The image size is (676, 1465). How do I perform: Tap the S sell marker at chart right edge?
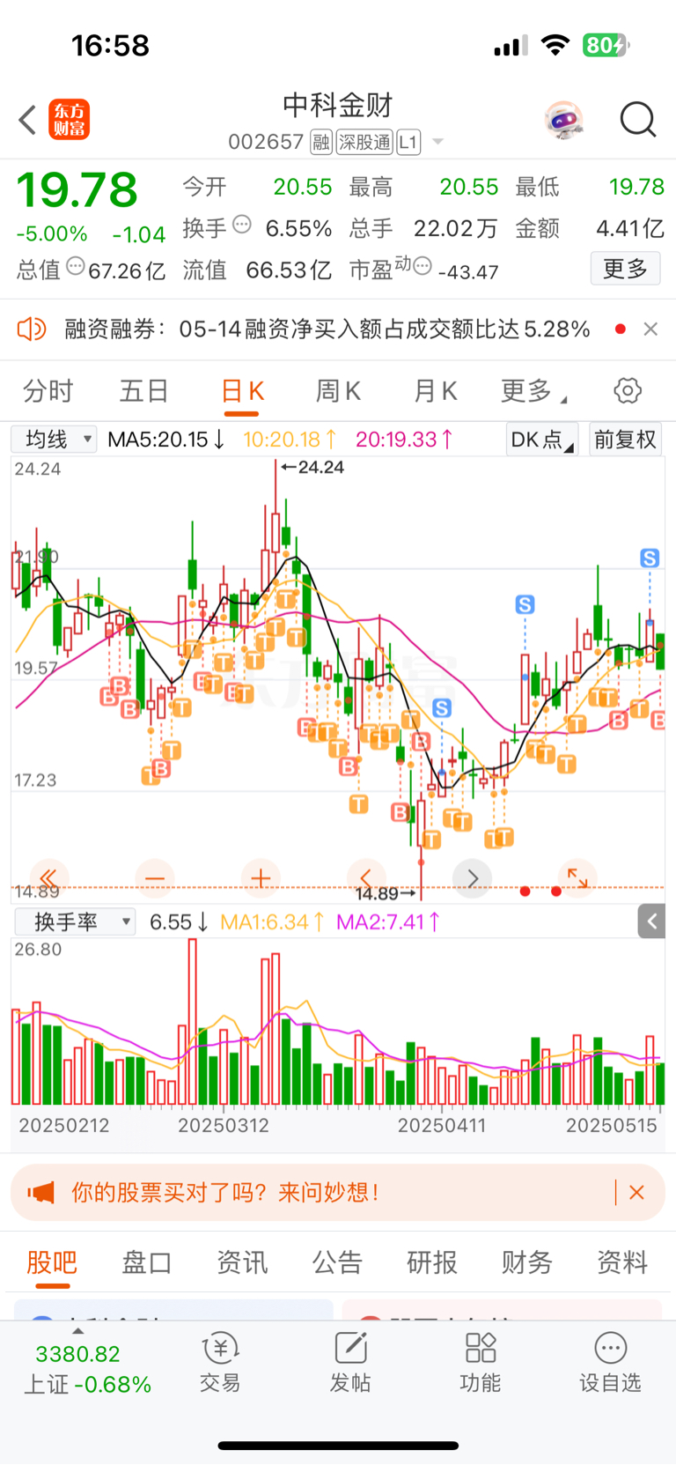[650, 558]
